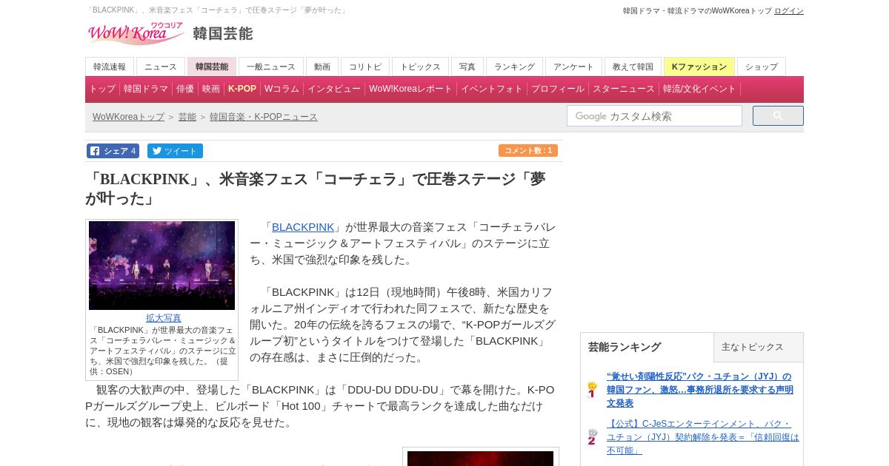Open ranking article about パク・ユチョン 覚せい剤陽性反応
The image size is (889, 466).
(700, 390)
